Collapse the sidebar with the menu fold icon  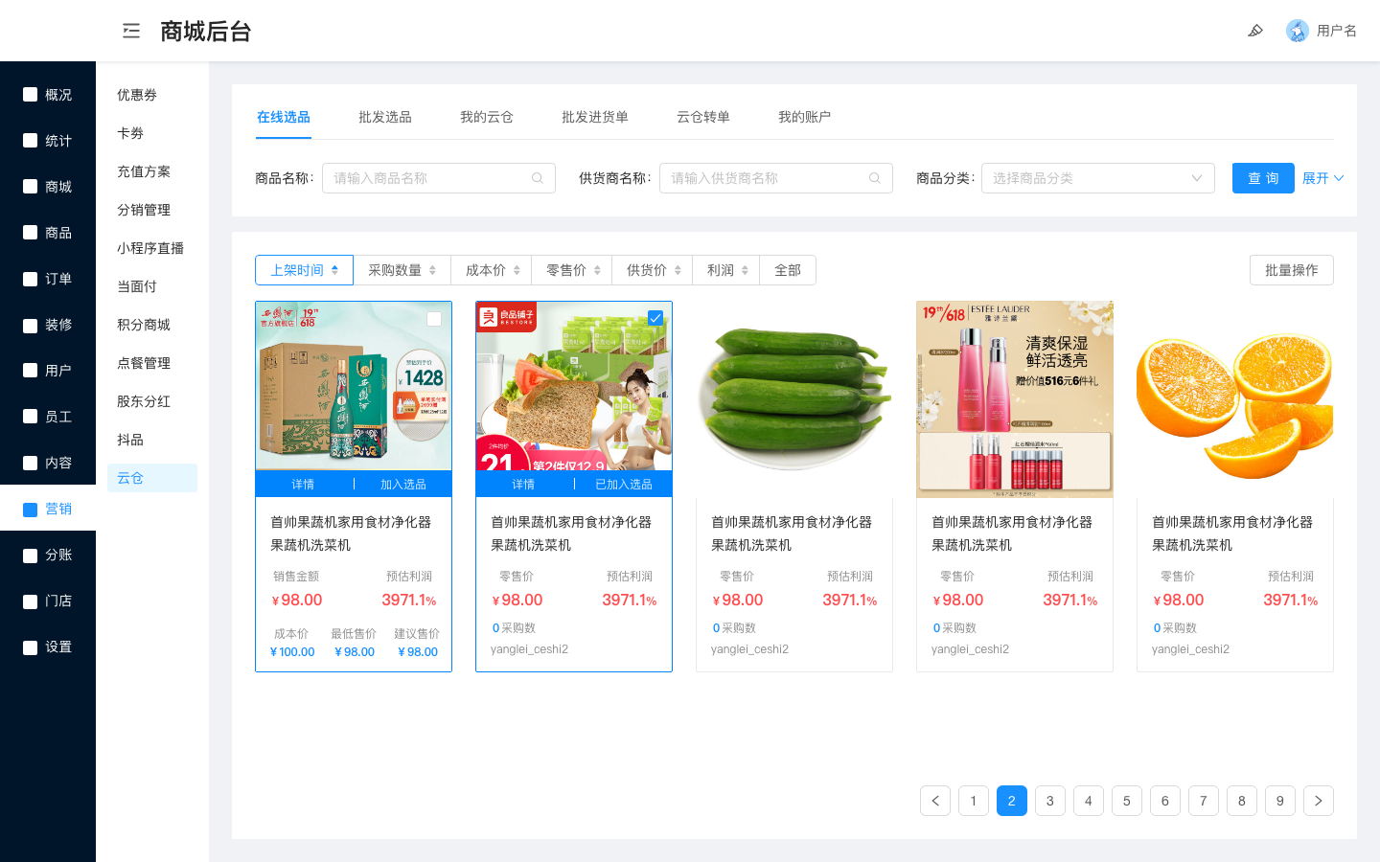(131, 31)
